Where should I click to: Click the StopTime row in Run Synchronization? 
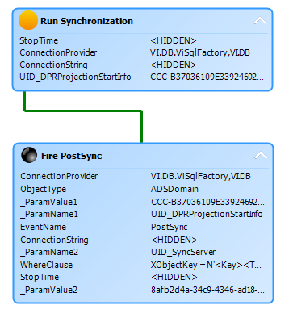coord(143,40)
